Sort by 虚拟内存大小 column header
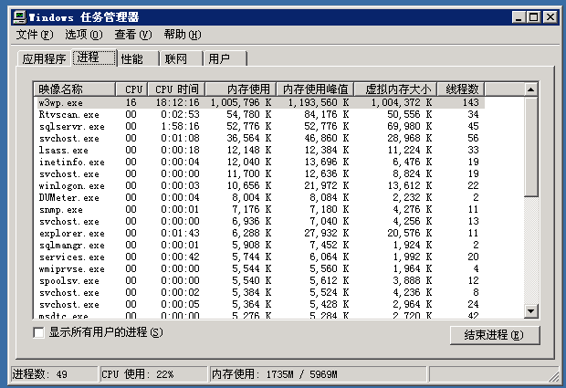Screen dimensions: 566x388 point(395,89)
